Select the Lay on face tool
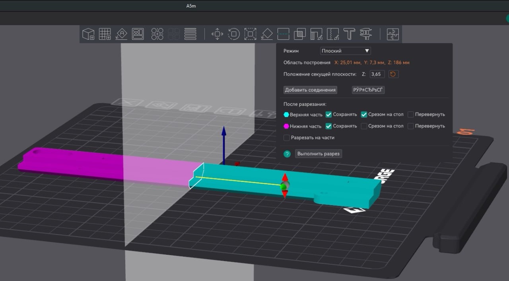The height and width of the screenshot is (281, 509). 266,34
